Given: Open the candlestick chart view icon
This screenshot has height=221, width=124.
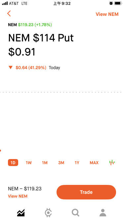Looking at the screenshot, I should [112, 162].
